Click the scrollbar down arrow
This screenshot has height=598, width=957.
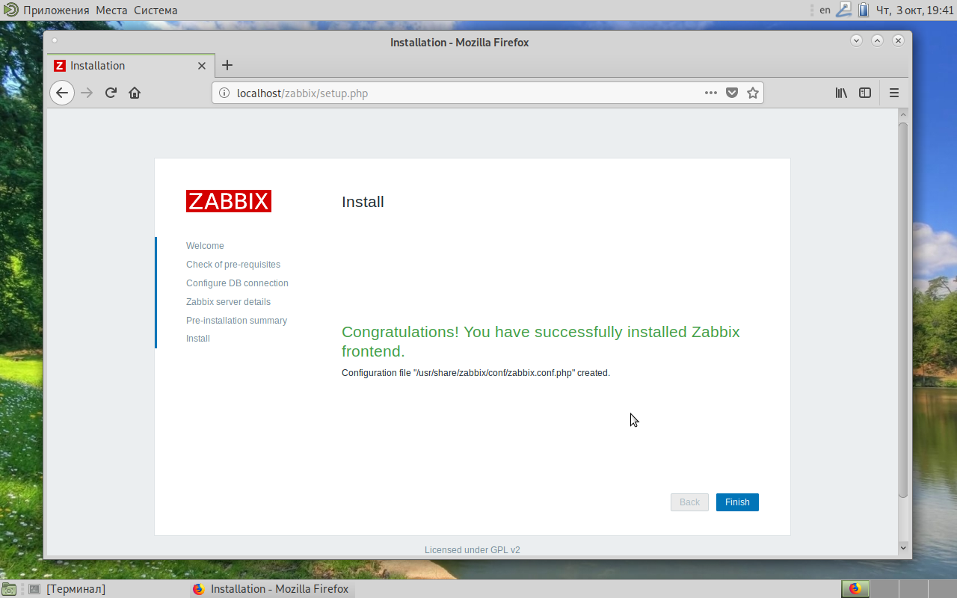click(902, 548)
